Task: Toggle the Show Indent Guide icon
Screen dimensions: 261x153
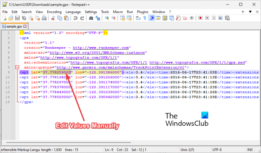Action: click(152, 18)
